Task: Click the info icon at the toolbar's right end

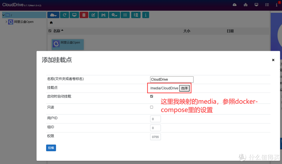Action: coord(145,15)
